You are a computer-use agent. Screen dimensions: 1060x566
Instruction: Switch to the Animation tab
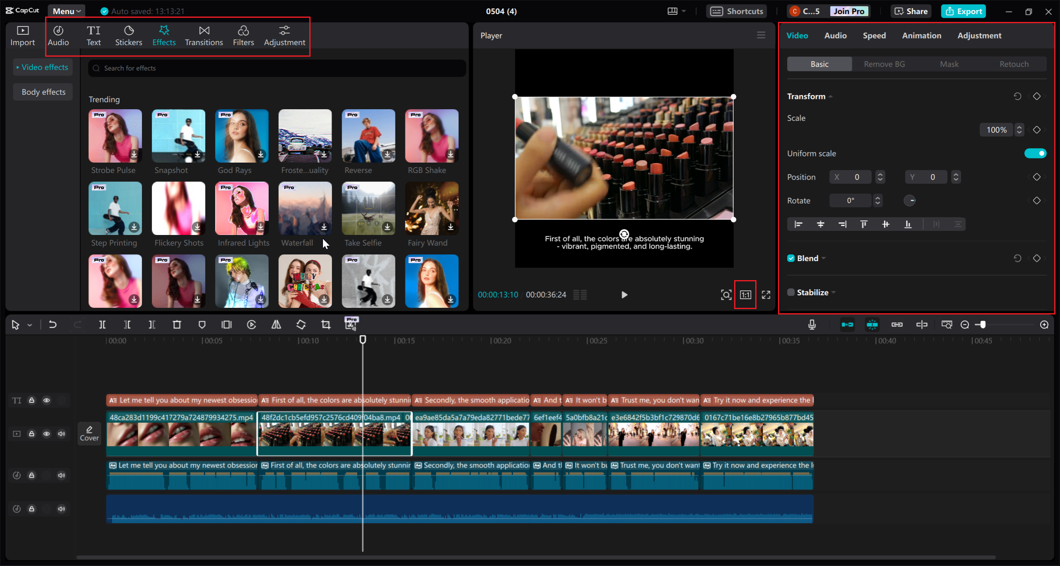point(921,35)
